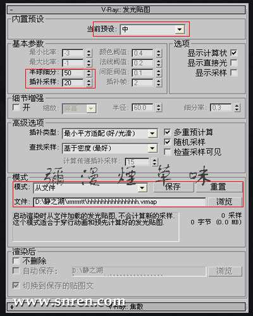Click the 重置 button
Screen dimensions: 253x316
(219, 187)
